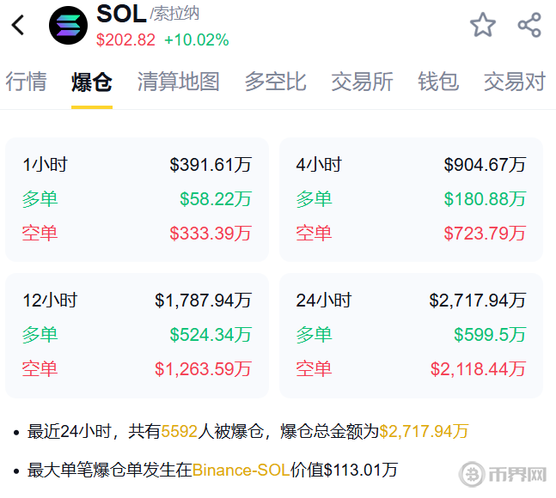Switch to the 交易所 tab
Image resolution: width=556 pixels, height=498 pixels.
(x=362, y=82)
